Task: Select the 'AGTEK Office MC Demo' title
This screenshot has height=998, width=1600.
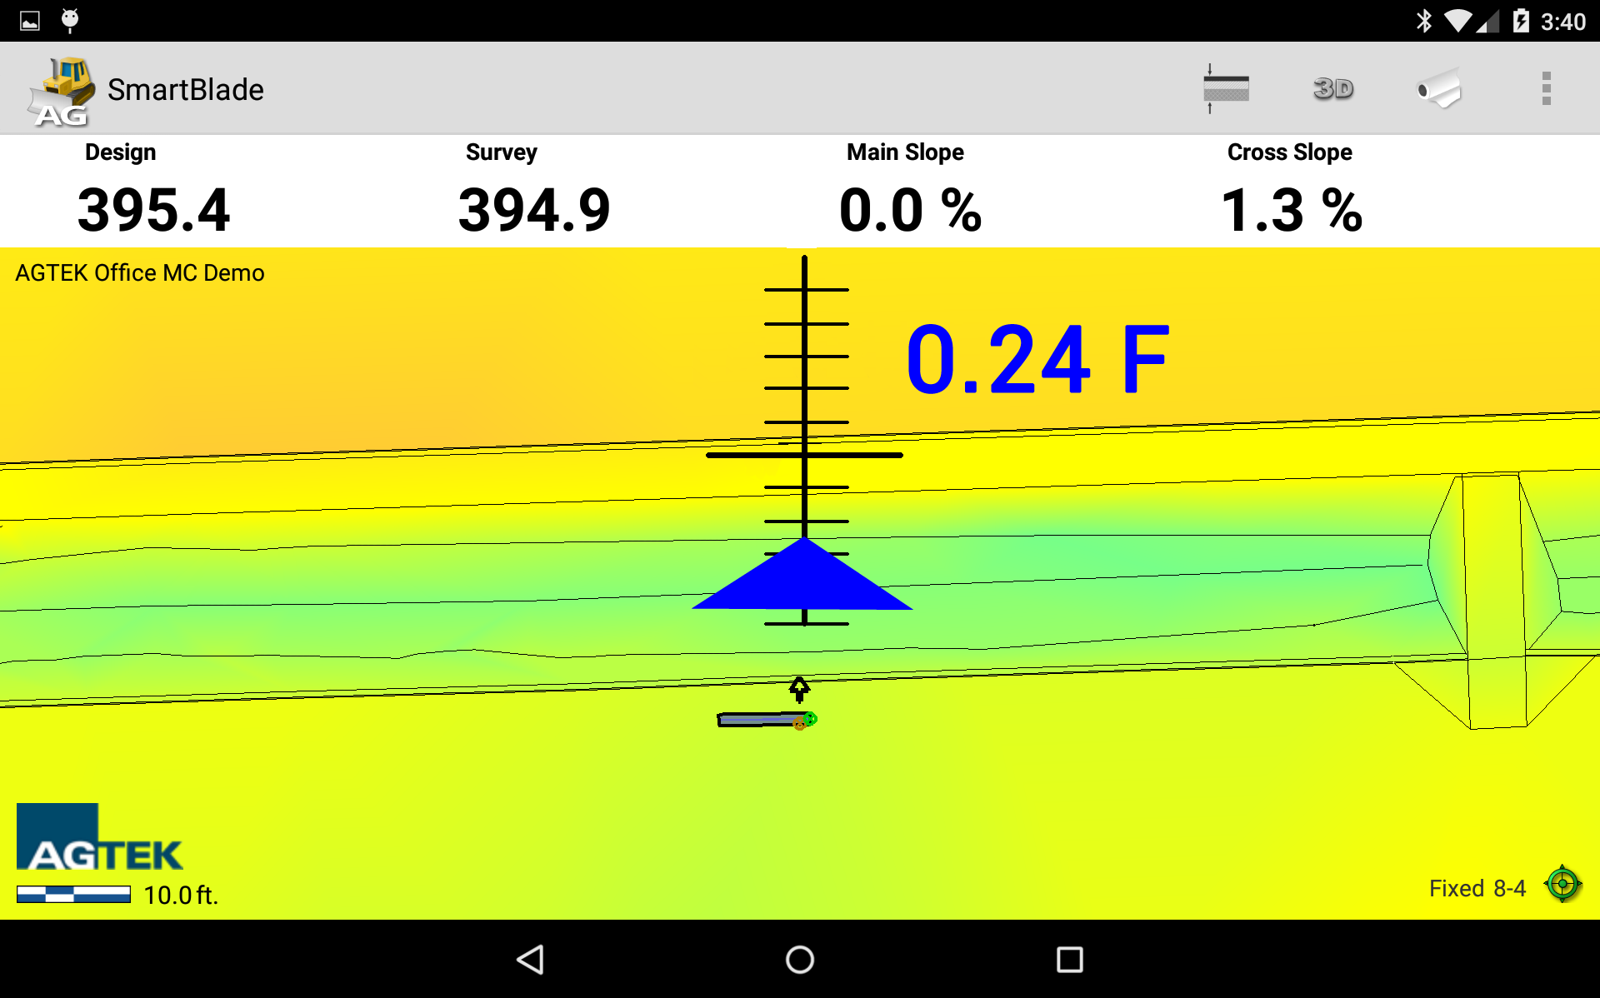Action: pyautogui.click(x=139, y=272)
